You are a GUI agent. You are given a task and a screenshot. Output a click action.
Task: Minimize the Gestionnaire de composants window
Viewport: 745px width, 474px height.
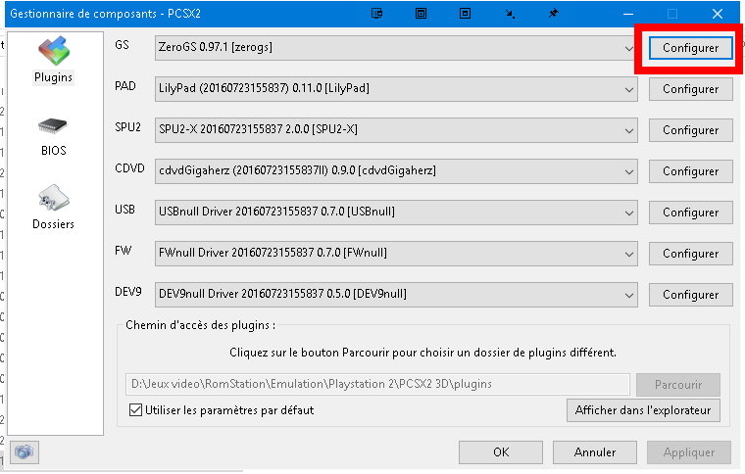coord(628,14)
